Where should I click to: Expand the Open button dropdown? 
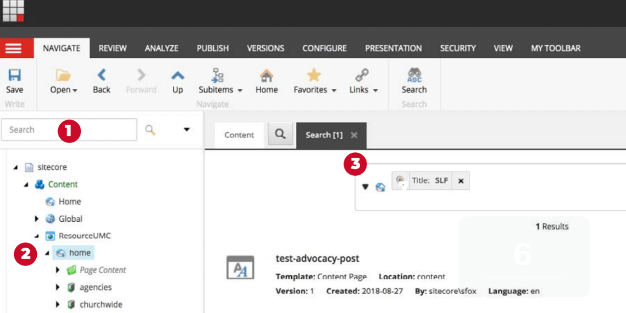[x=75, y=91]
